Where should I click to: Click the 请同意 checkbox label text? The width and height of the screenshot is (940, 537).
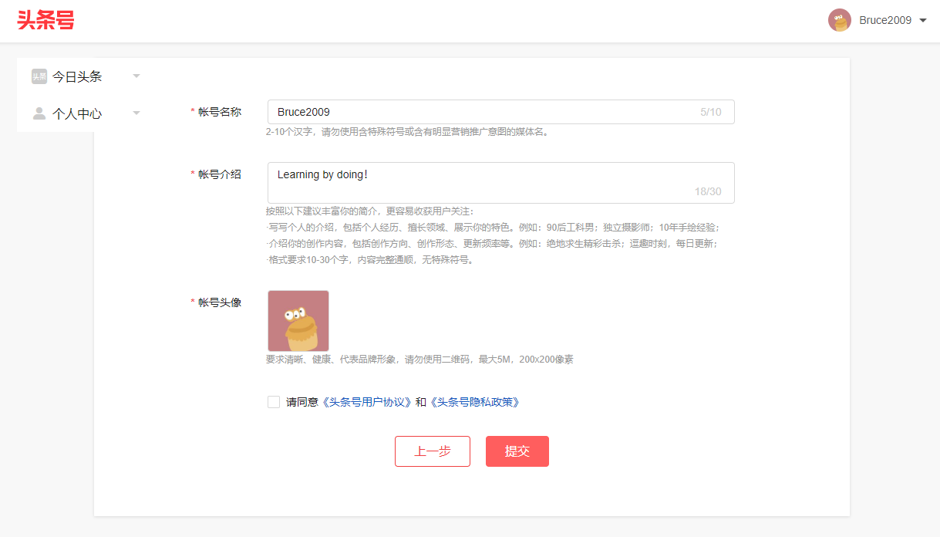click(302, 402)
